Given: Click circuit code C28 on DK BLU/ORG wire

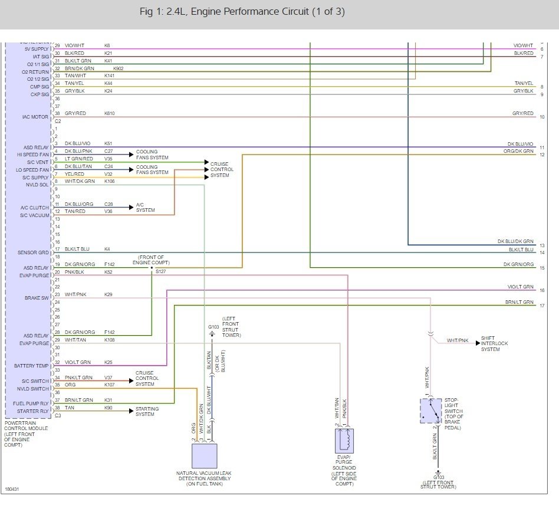Looking at the screenshot, I should pos(108,204).
